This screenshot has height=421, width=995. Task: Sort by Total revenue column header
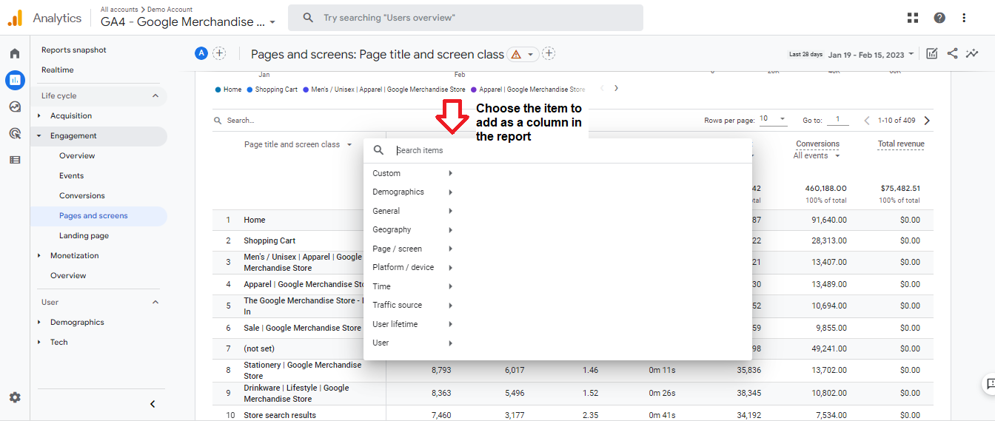901,144
